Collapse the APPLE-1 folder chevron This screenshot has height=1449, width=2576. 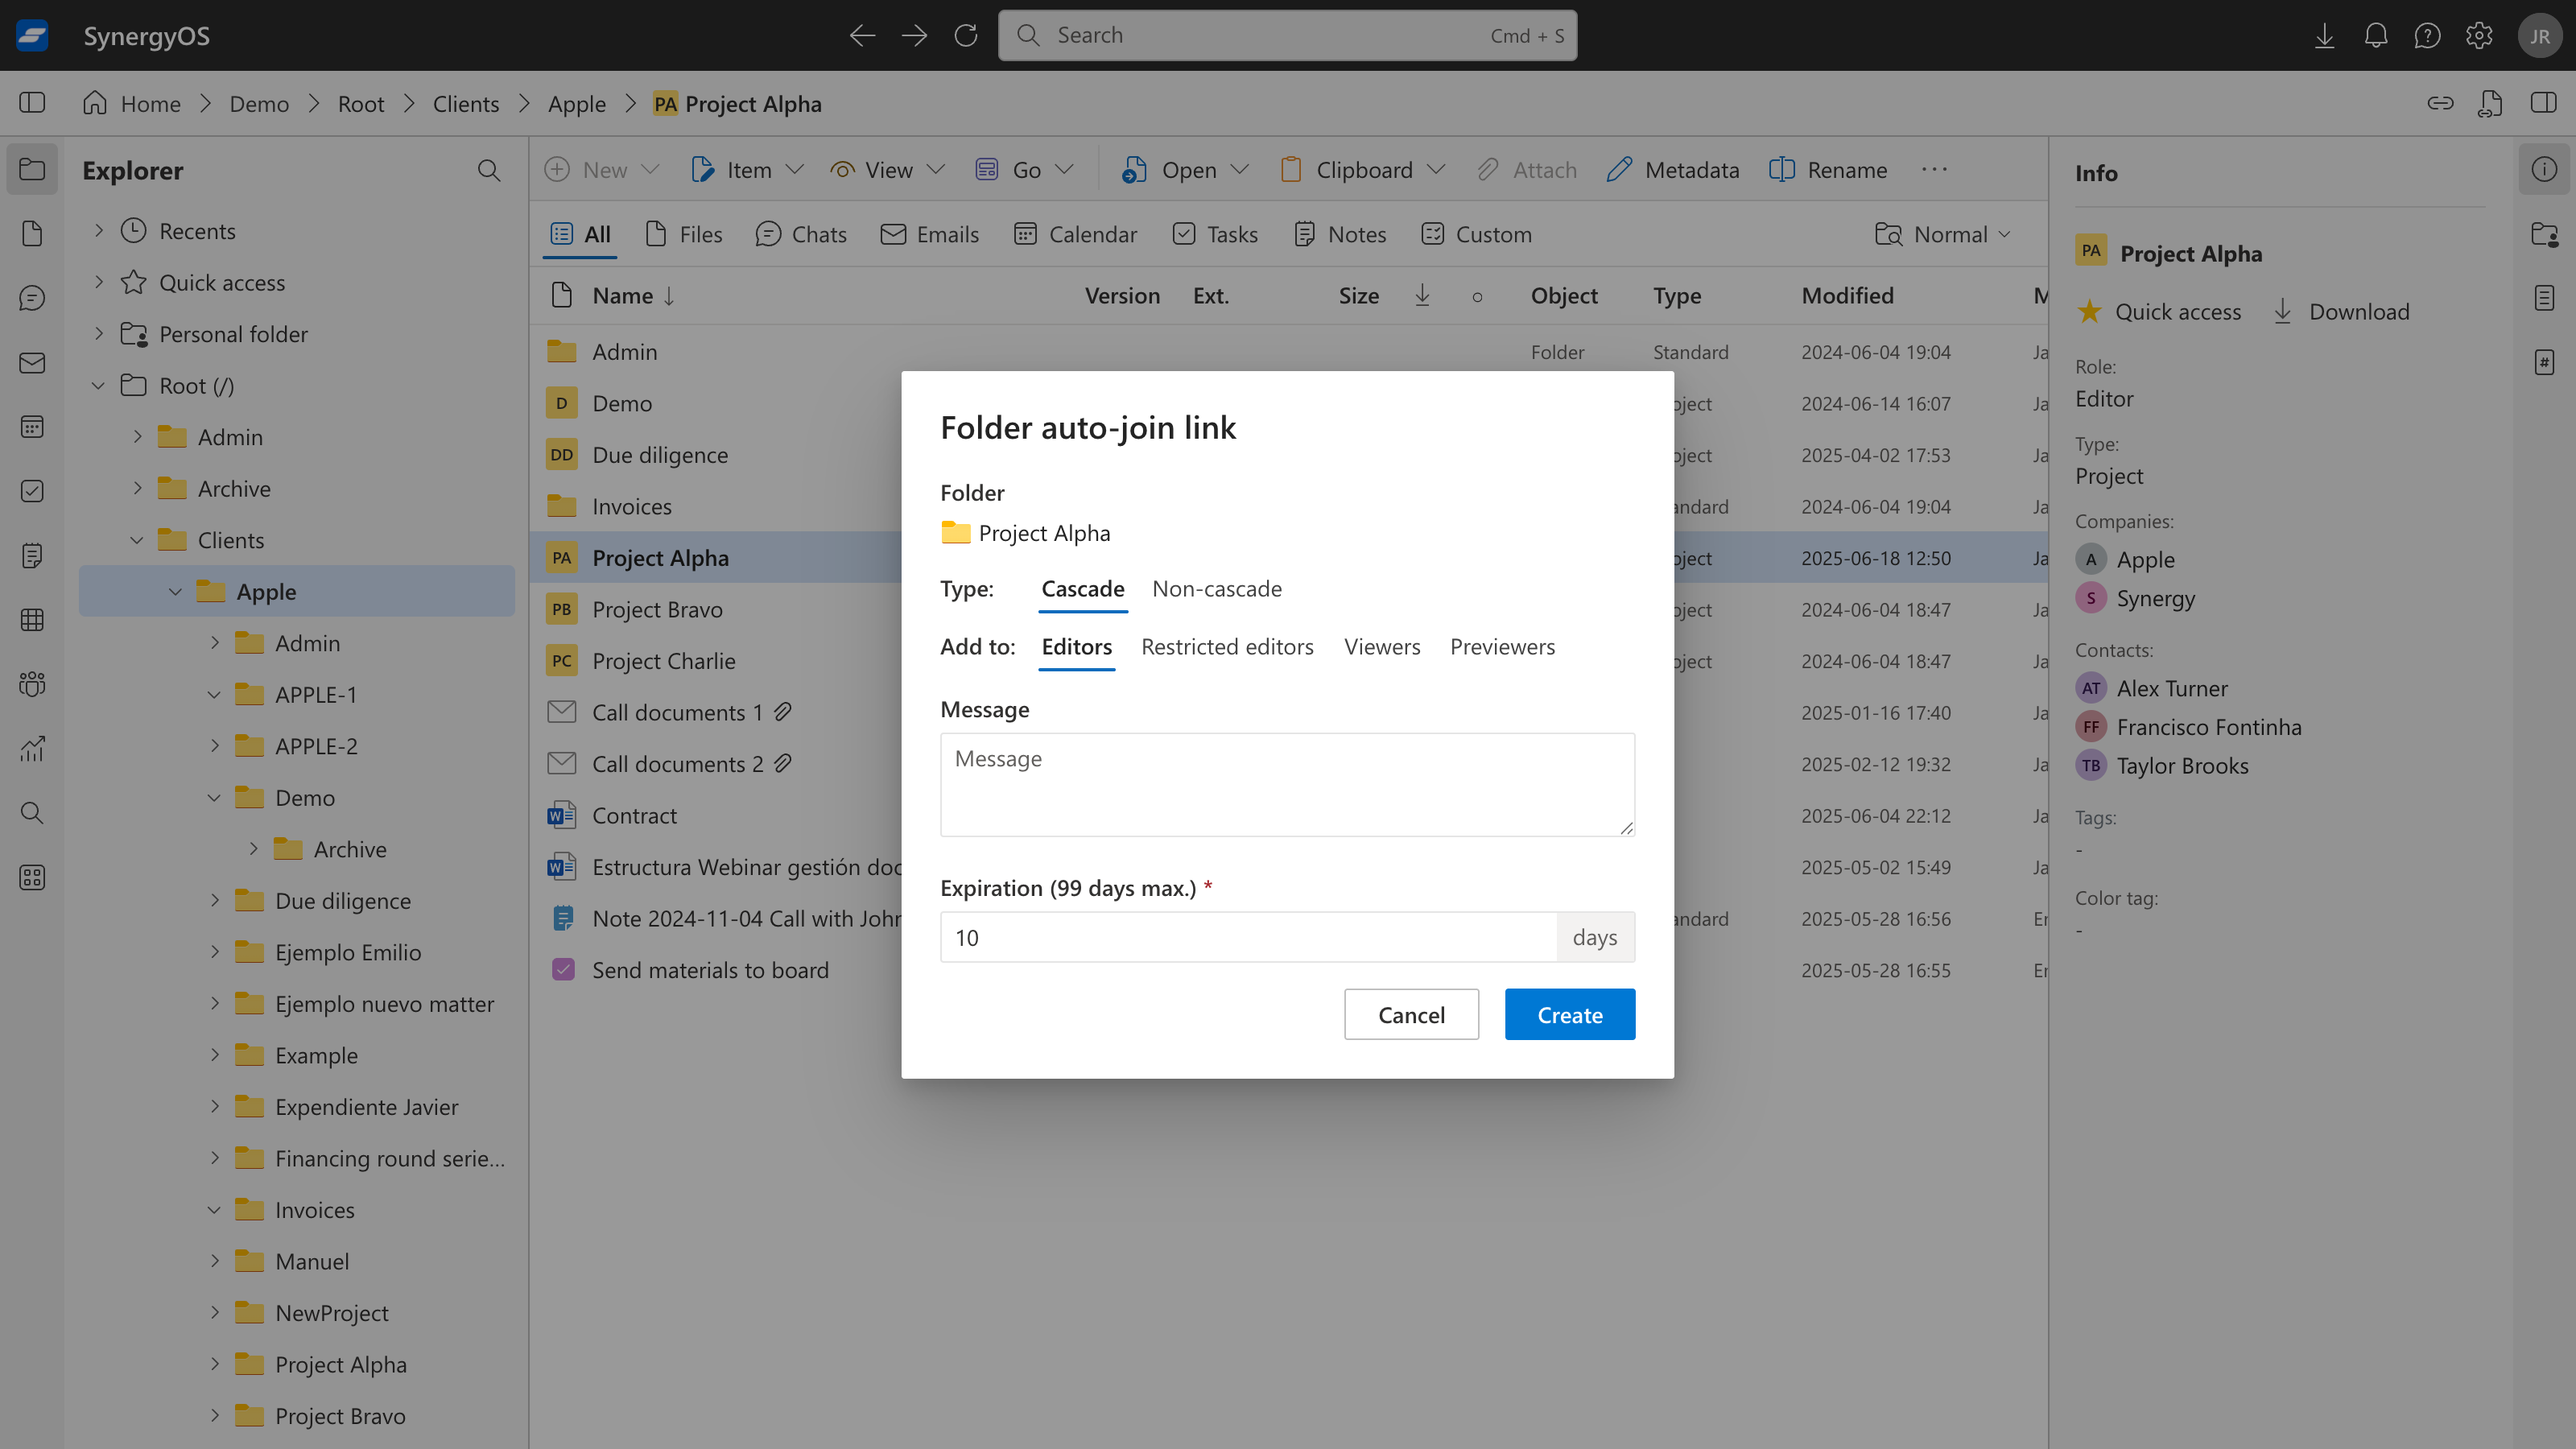pyautogui.click(x=214, y=695)
